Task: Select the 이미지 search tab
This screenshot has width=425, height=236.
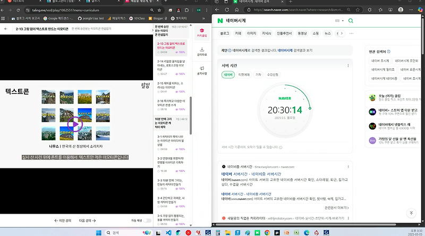Action: tap(251, 33)
